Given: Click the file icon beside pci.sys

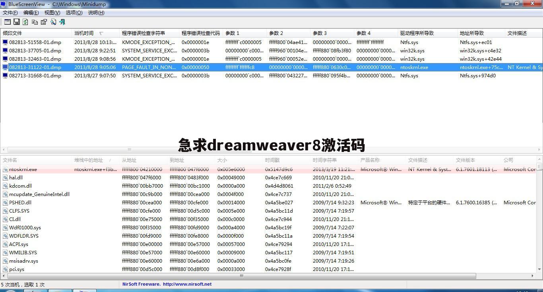Looking at the screenshot, I should click(5, 269).
